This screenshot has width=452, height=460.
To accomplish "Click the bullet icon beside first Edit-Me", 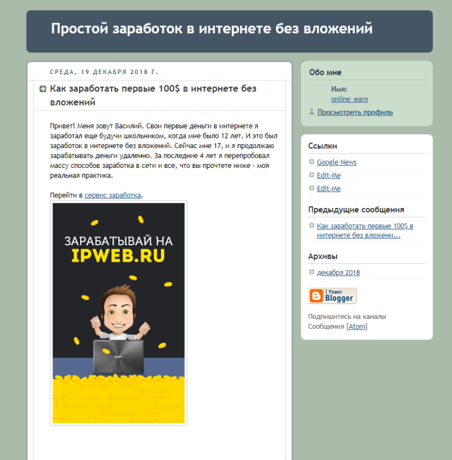I will (x=311, y=175).
